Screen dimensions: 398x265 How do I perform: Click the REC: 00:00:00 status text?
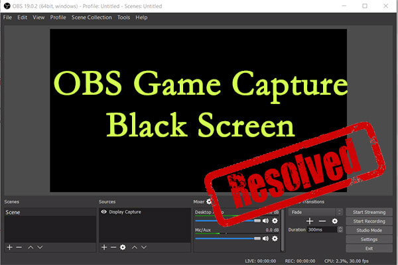pos(300,261)
